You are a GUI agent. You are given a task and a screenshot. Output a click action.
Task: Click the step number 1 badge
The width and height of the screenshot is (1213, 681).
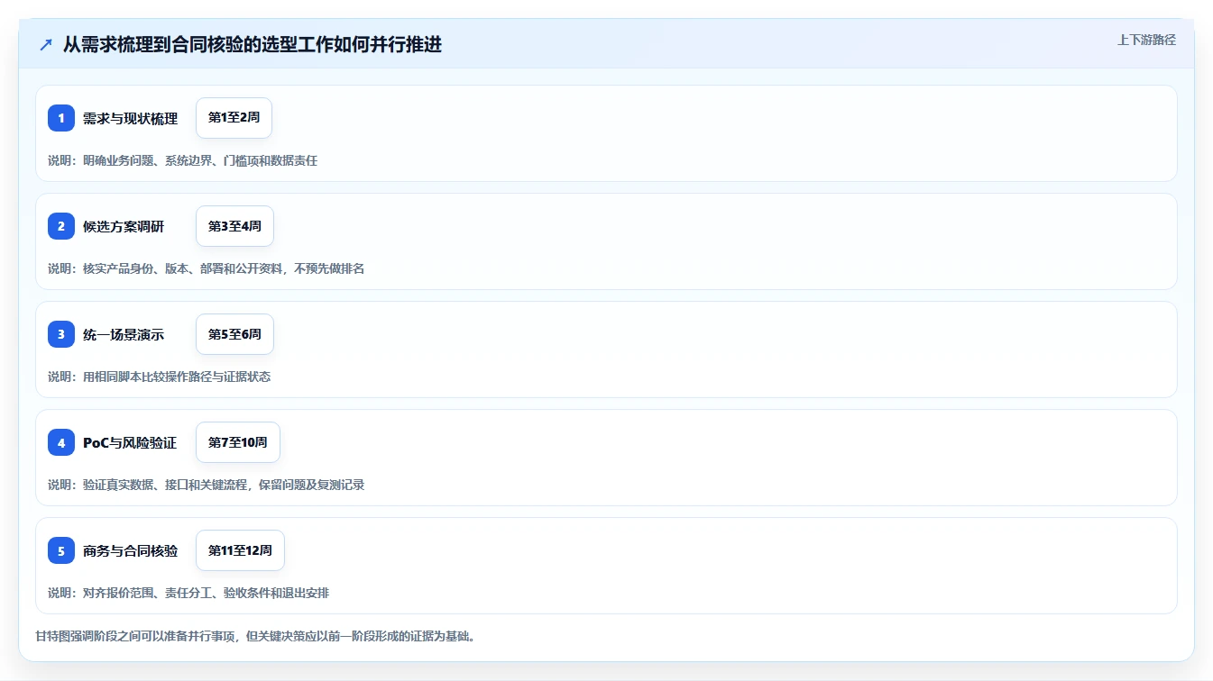click(x=61, y=118)
